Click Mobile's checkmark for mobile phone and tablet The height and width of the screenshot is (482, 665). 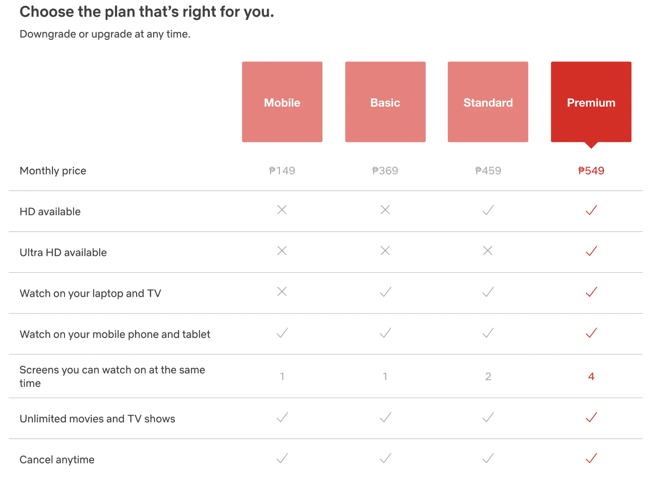pos(282,332)
